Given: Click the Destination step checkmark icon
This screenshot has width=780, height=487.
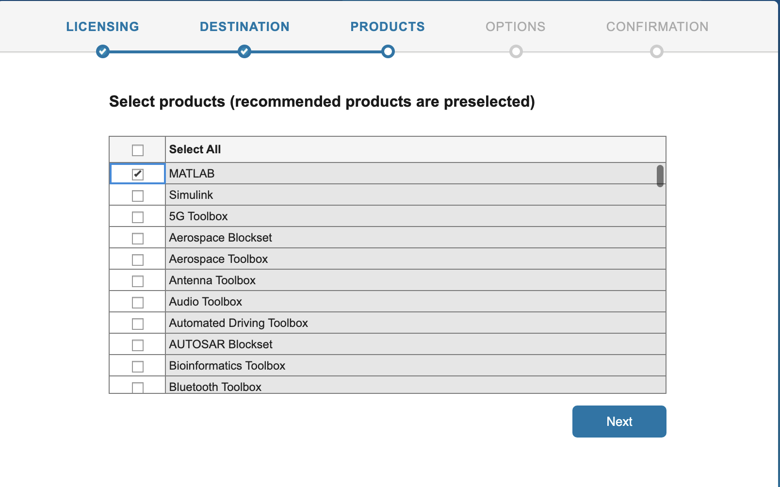Looking at the screenshot, I should (x=244, y=51).
